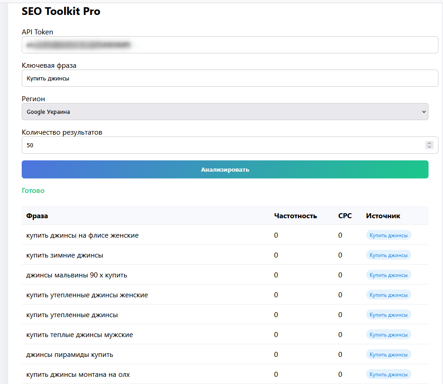Click source badge for 'купить зимние джинсы' row
This screenshot has width=443, height=384.
pos(388,255)
